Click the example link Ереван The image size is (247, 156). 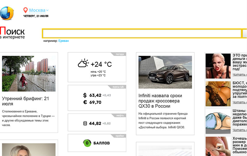coord(64,41)
